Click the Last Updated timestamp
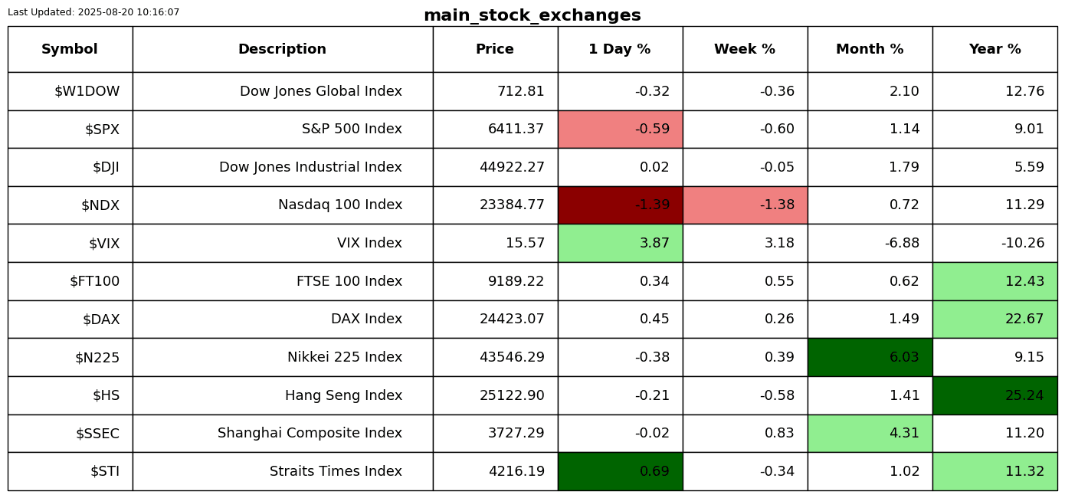The image size is (1065, 498). [x=93, y=12]
